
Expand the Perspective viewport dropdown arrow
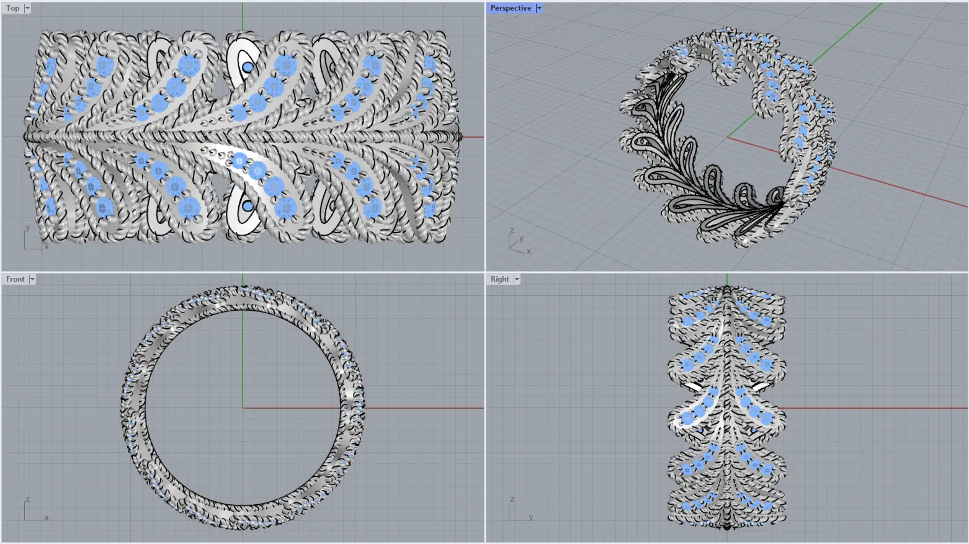[539, 8]
